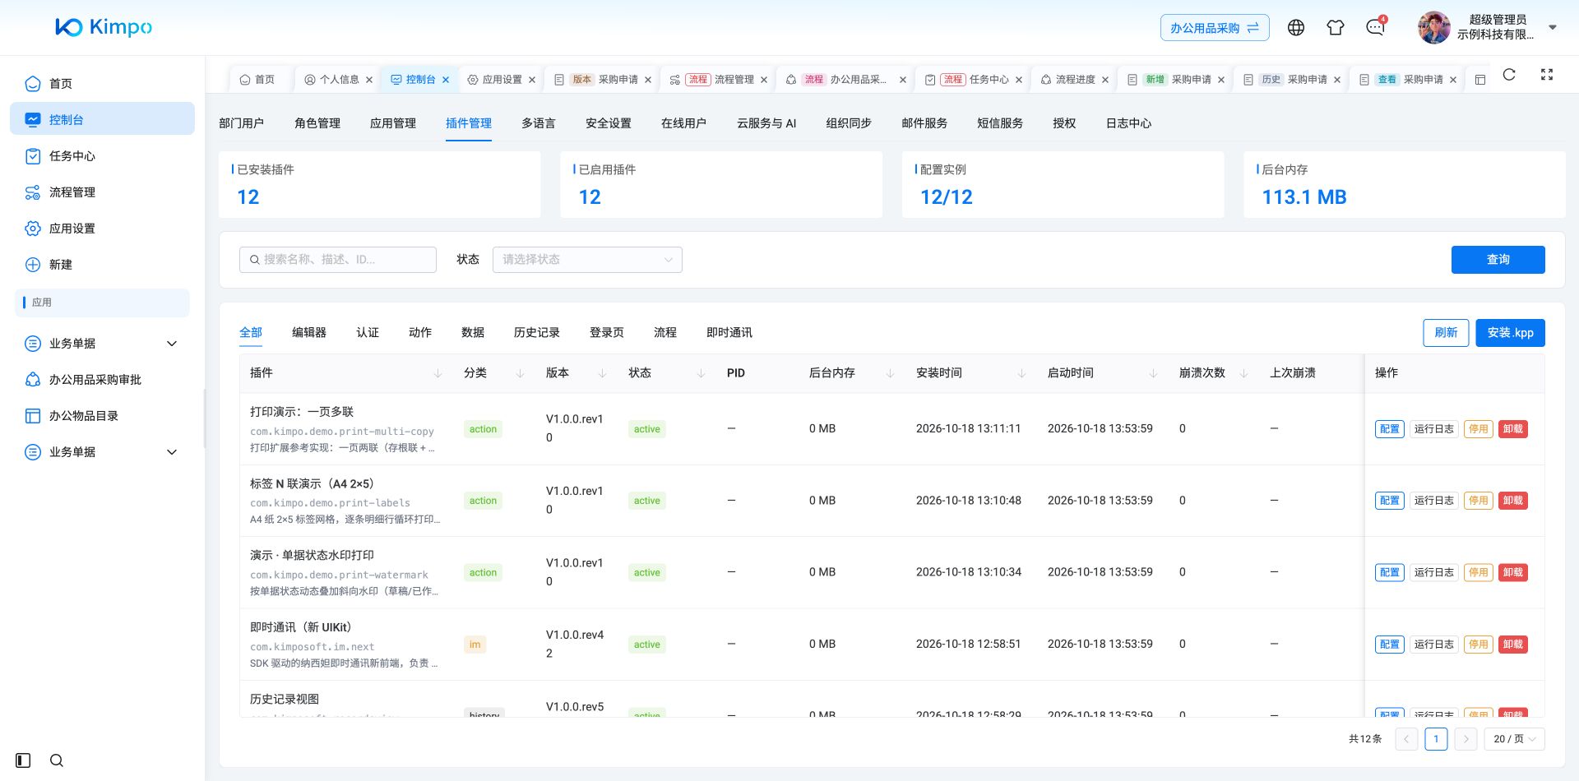Close the 应用设置 tab
This screenshot has width=1579, height=781.
tap(532, 80)
